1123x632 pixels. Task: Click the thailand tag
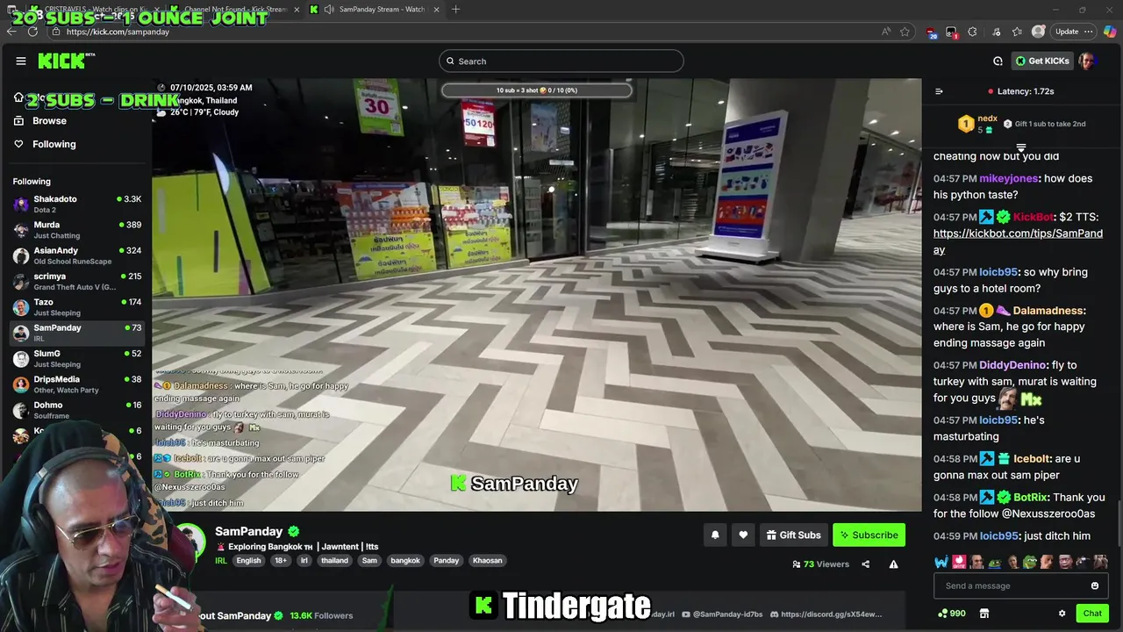point(334,560)
